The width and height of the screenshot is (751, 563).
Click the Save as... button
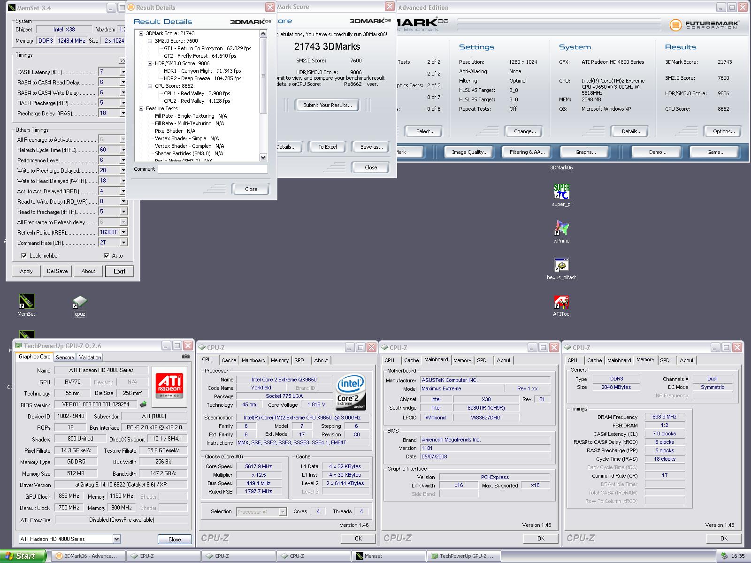pyautogui.click(x=371, y=147)
